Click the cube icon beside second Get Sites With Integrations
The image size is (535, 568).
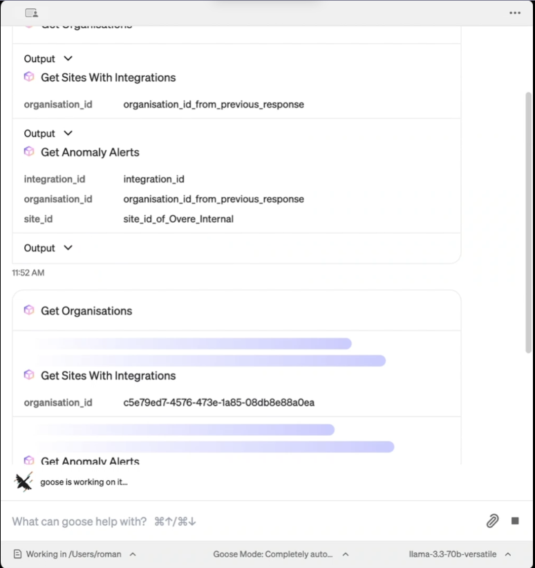pyautogui.click(x=29, y=375)
